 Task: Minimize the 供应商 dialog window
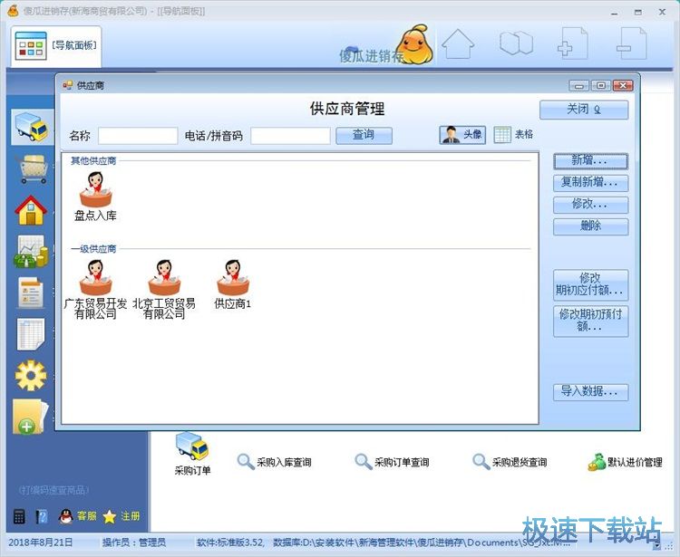[579, 86]
